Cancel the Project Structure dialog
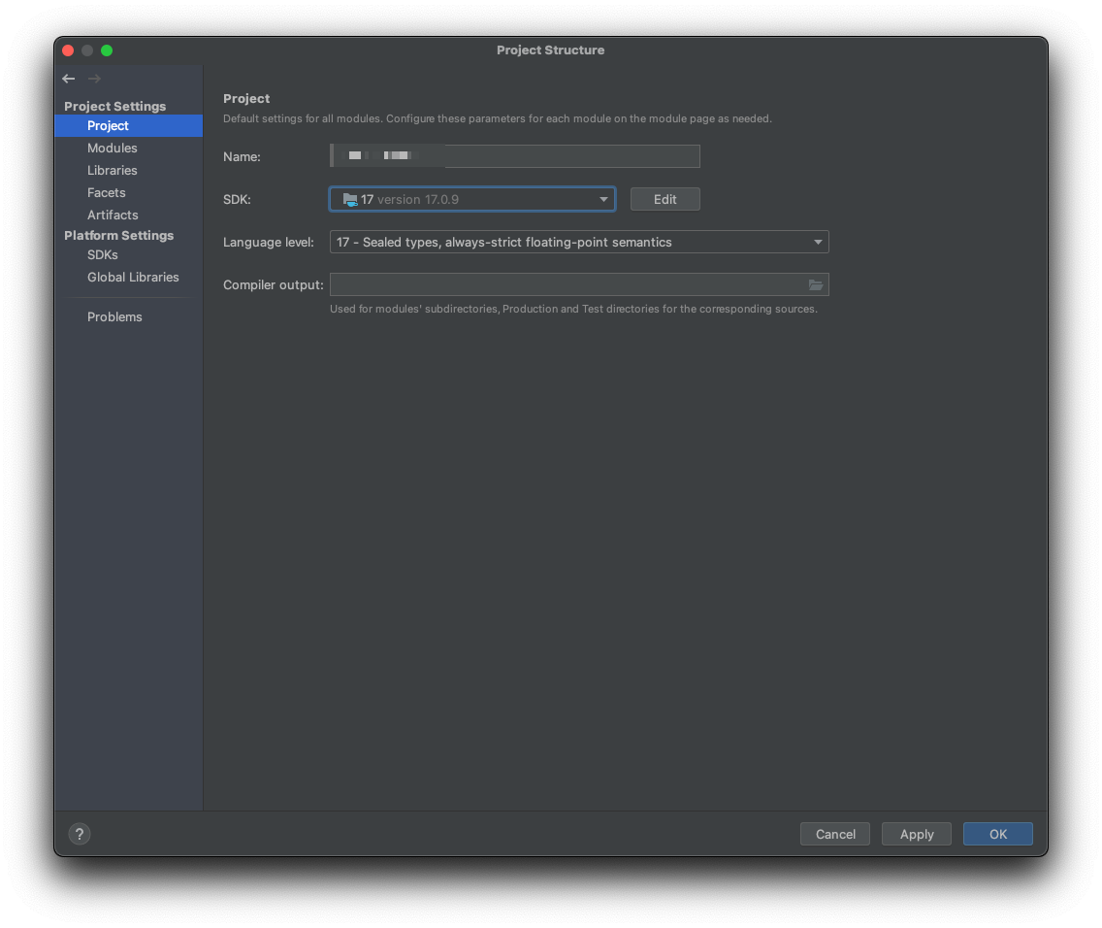The width and height of the screenshot is (1102, 928). tap(835, 834)
